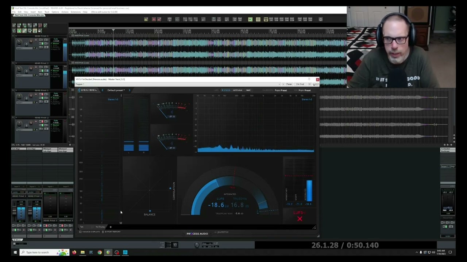Reset the LUFS measurement
The height and width of the screenshot is (262, 467).
248,90
